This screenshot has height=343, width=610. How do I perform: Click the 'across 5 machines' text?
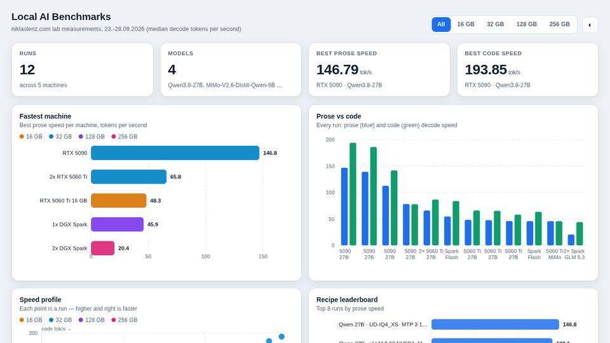(43, 85)
